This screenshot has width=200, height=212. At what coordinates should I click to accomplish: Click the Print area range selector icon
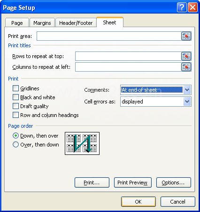186,36
